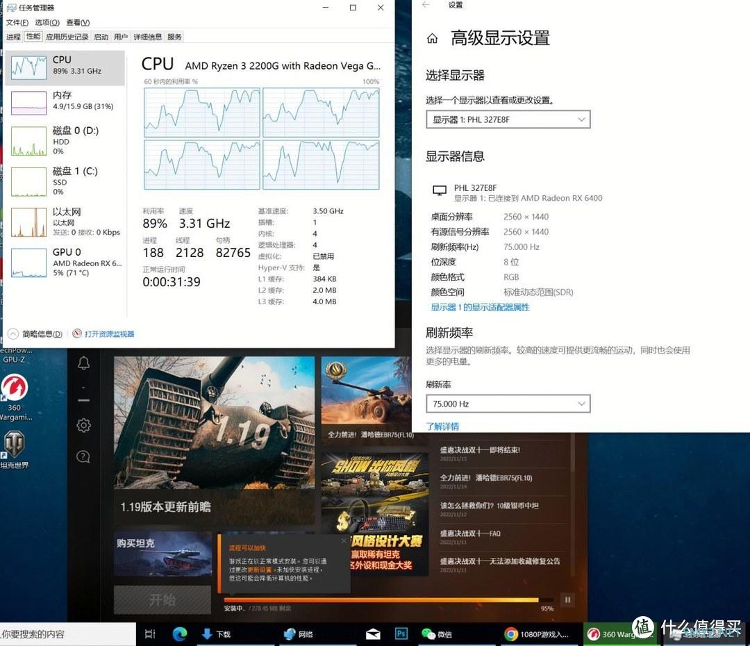Switch to the 进程 tab
Image resolution: width=750 pixels, height=646 pixels.
pos(13,37)
